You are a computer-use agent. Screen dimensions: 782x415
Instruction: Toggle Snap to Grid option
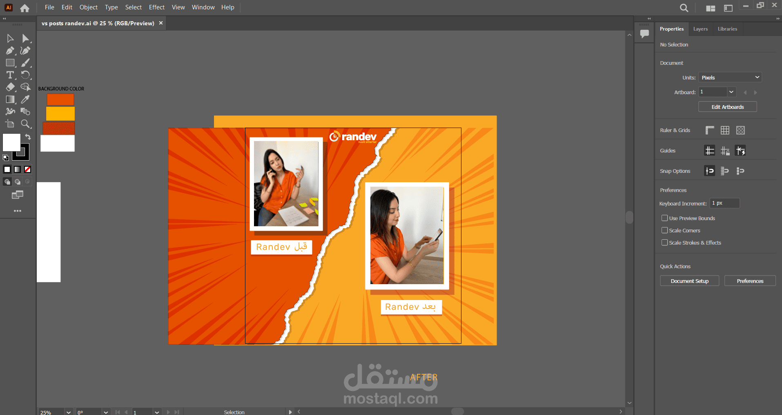(x=725, y=171)
